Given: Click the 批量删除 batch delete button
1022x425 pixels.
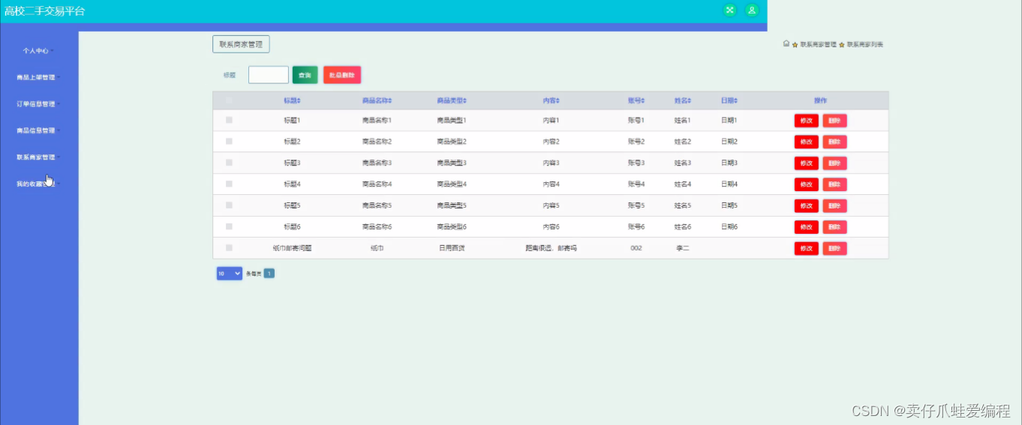Looking at the screenshot, I should (342, 75).
